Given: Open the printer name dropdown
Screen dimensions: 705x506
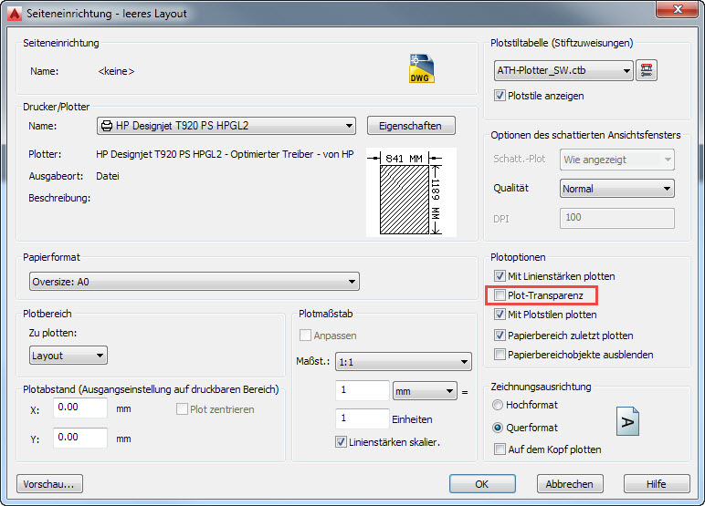Looking at the screenshot, I should click(x=226, y=126).
